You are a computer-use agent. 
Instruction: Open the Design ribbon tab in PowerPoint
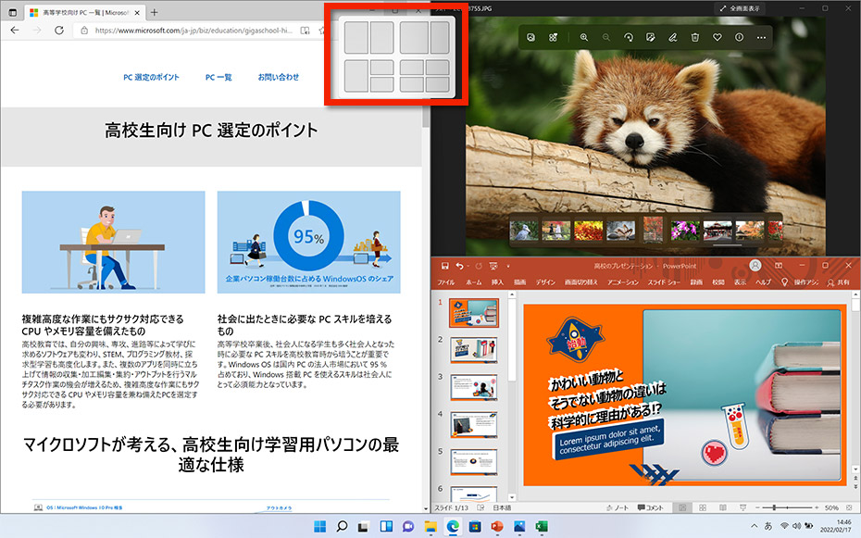[x=545, y=282]
